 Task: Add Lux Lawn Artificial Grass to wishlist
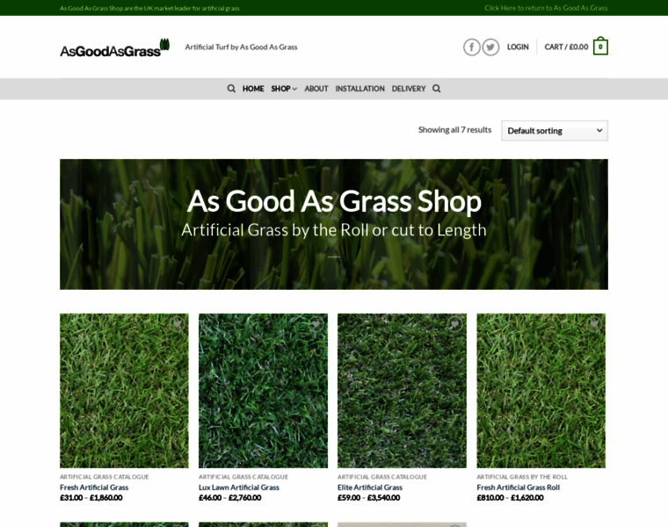(316, 324)
